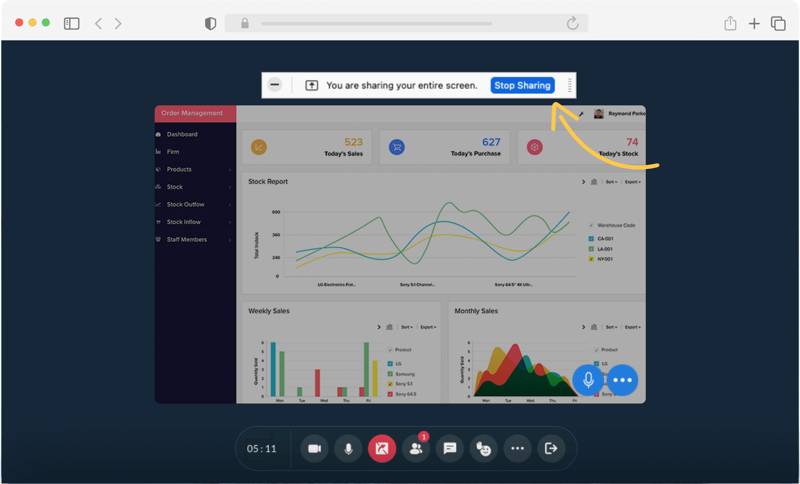Image resolution: width=800 pixels, height=484 pixels.
Task: Toggle the Weekly Sales LG checkbox
Action: [x=390, y=364]
